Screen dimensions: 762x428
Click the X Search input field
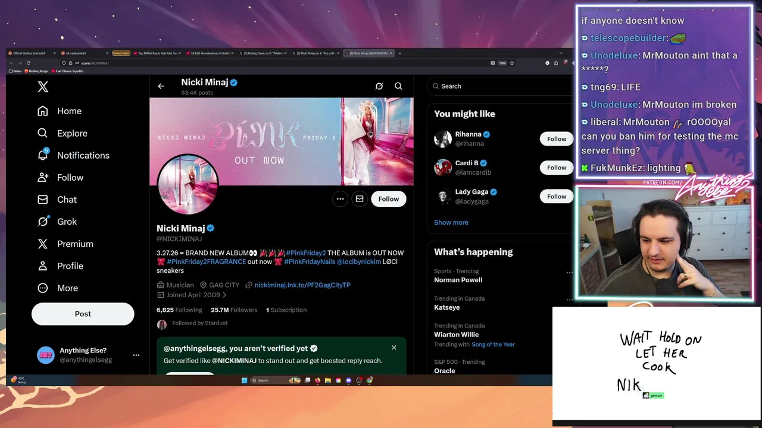500,86
